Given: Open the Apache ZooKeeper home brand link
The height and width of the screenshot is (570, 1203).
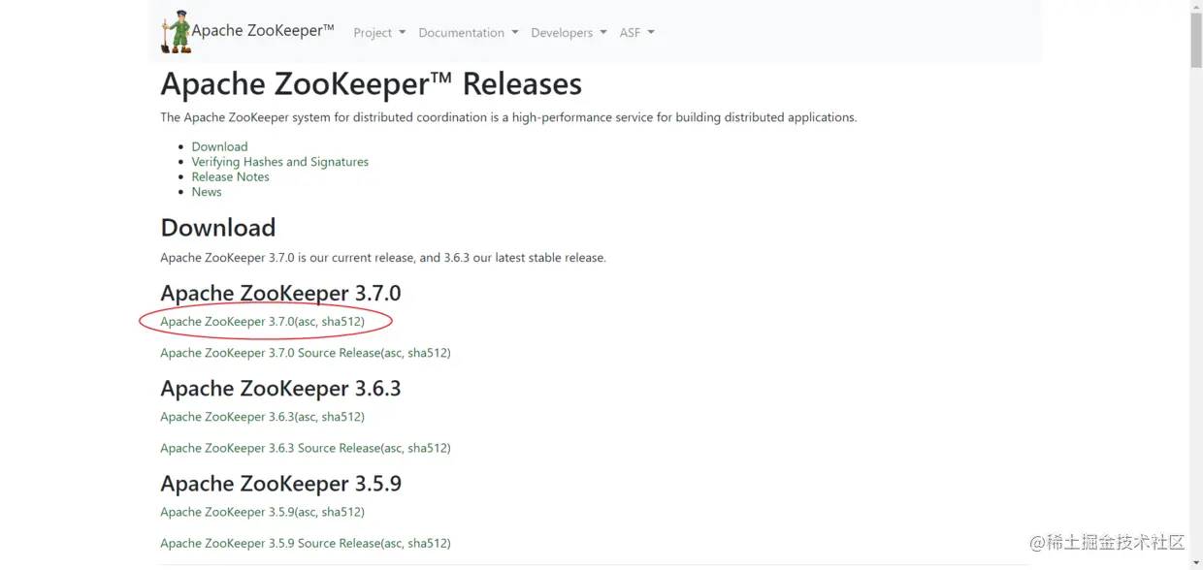Looking at the screenshot, I should point(263,31).
